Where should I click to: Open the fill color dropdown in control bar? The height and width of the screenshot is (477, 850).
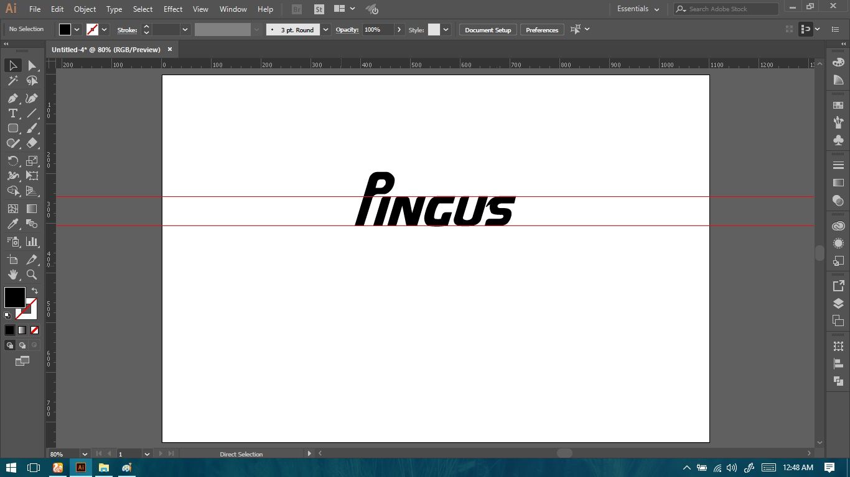(77, 29)
